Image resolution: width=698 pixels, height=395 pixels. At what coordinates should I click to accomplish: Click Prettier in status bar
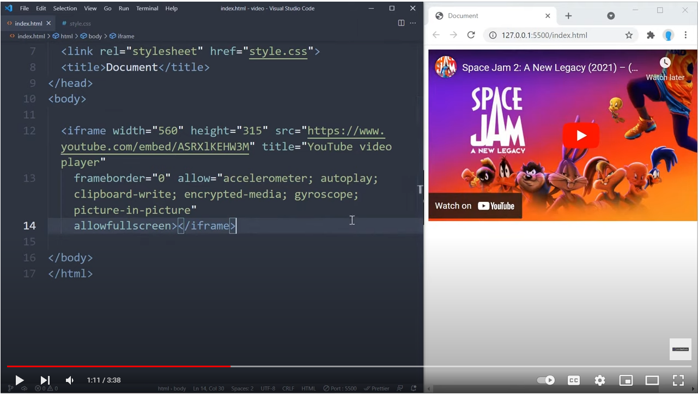[377, 388]
